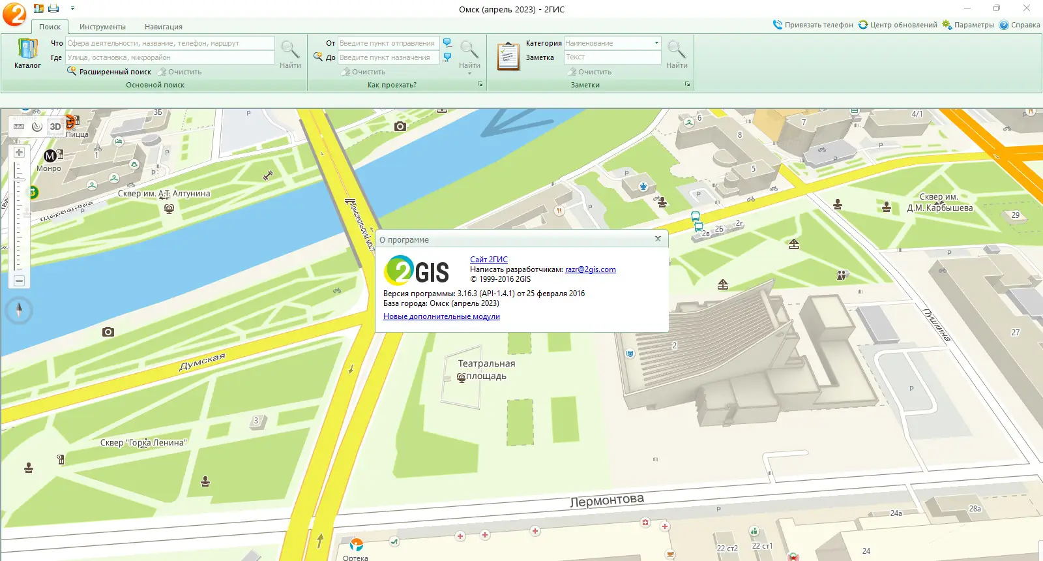This screenshot has height=561, width=1043.
Task: Click the fountain icon under Сквер Алтунина
Action: click(169, 209)
